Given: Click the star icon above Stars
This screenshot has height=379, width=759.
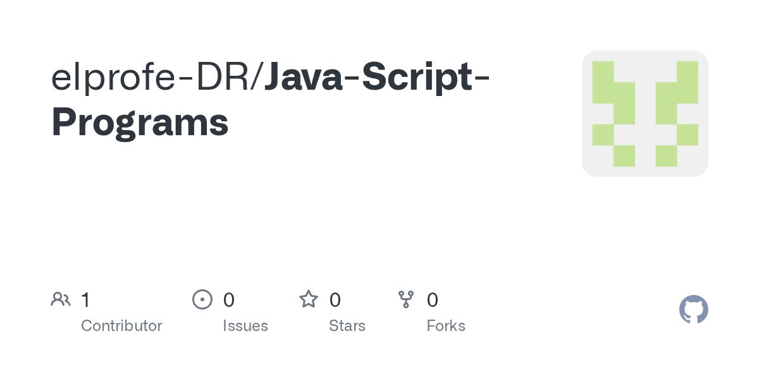Looking at the screenshot, I should tap(309, 299).
